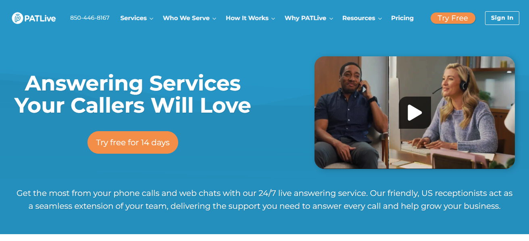
Task: Click the PATLive circular logo icon
Action: (18, 18)
